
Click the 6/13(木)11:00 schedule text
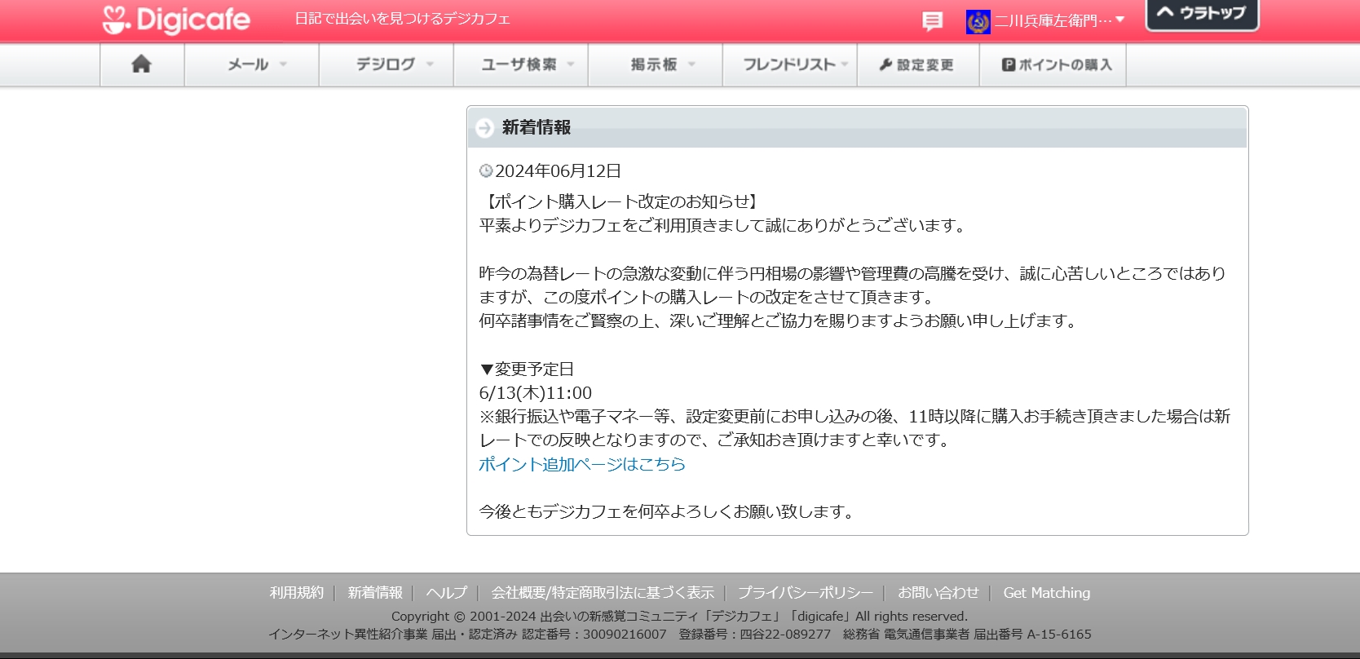point(536,393)
